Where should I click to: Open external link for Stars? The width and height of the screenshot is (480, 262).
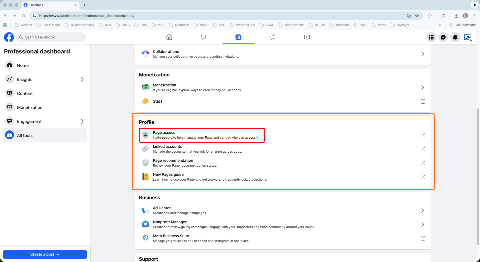coord(423,101)
